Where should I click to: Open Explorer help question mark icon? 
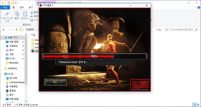coord(199,8)
